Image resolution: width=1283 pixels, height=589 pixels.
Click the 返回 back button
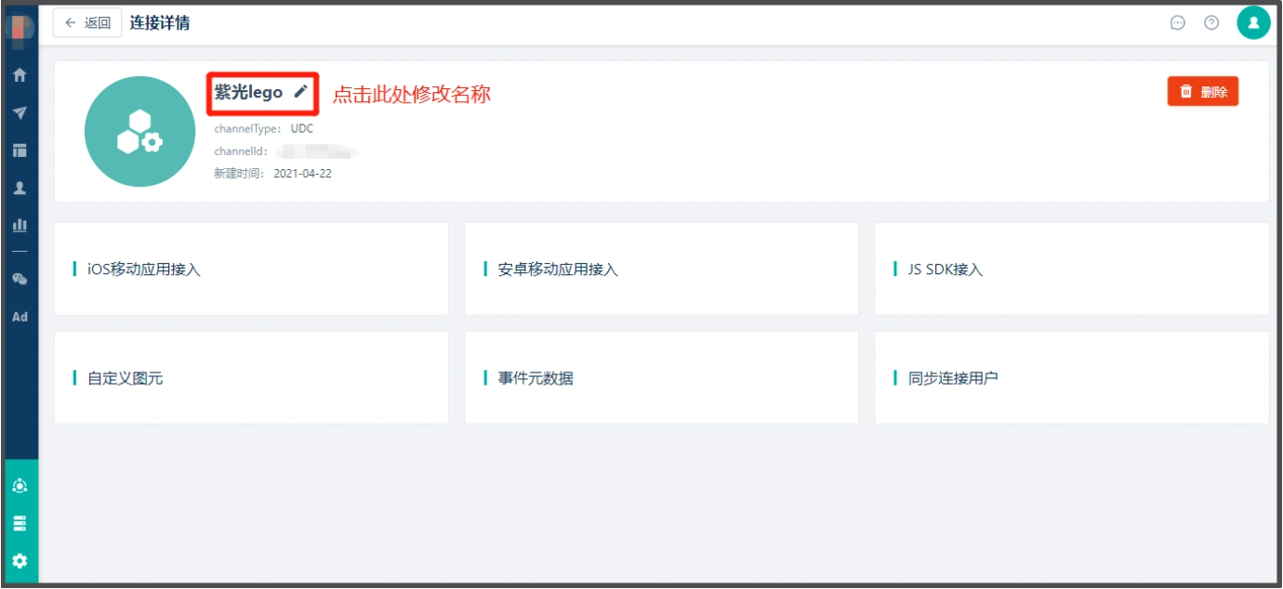(87, 23)
